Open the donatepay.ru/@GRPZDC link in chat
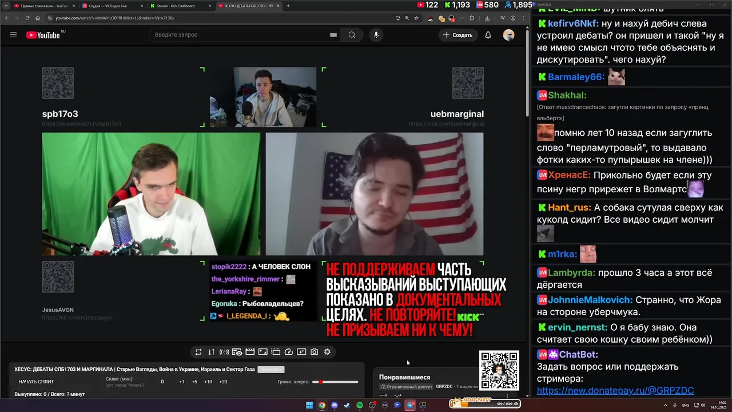The height and width of the screenshot is (412, 732). pos(615,390)
